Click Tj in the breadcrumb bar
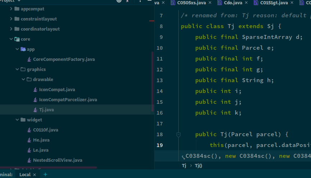 click(184, 166)
